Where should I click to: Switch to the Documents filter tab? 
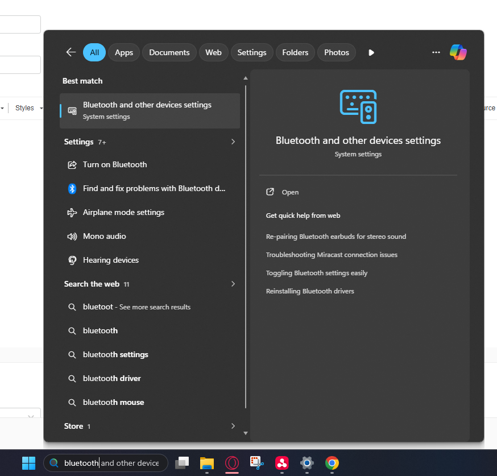pyautogui.click(x=169, y=52)
